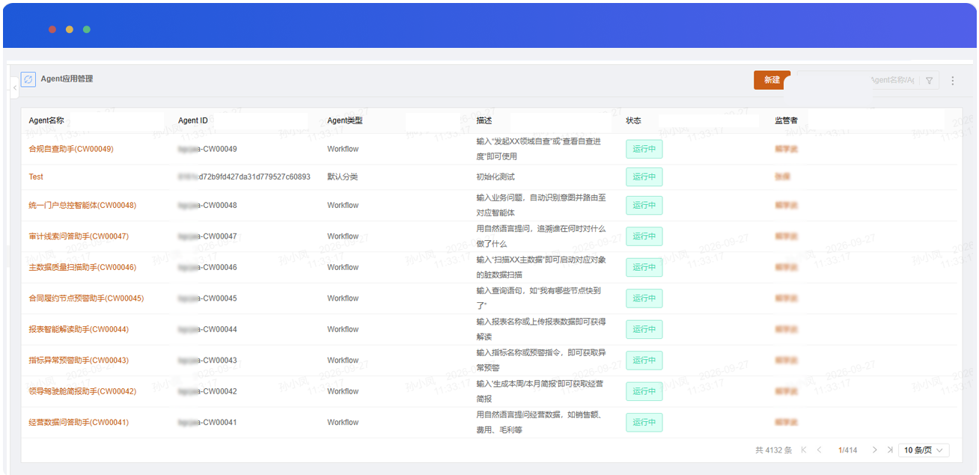Click the 描述 column header
The width and height of the screenshot is (979, 475).
tap(484, 120)
